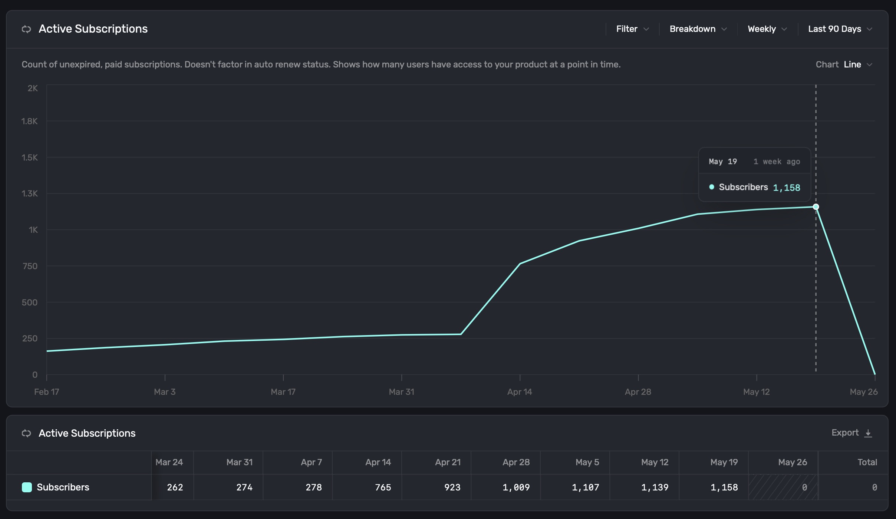Viewport: 896px width, 519px height.
Task: Click the Subscribers row label
Action: (63, 487)
